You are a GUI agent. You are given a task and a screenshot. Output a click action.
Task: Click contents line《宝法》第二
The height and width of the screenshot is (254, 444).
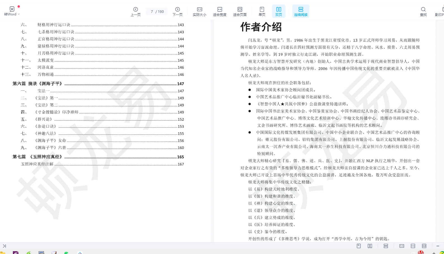[102, 105]
